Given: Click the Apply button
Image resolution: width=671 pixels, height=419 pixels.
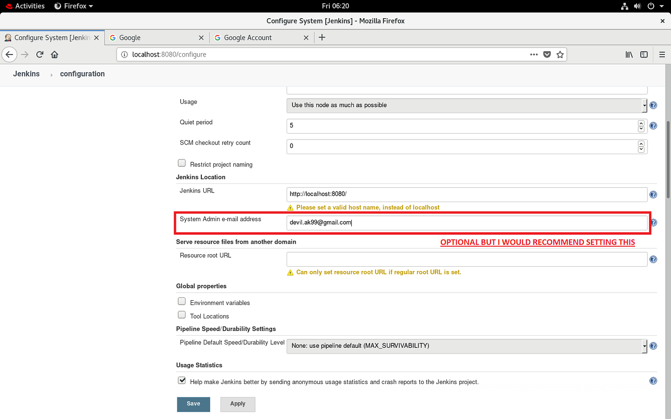Looking at the screenshot, I should point(238,404).
